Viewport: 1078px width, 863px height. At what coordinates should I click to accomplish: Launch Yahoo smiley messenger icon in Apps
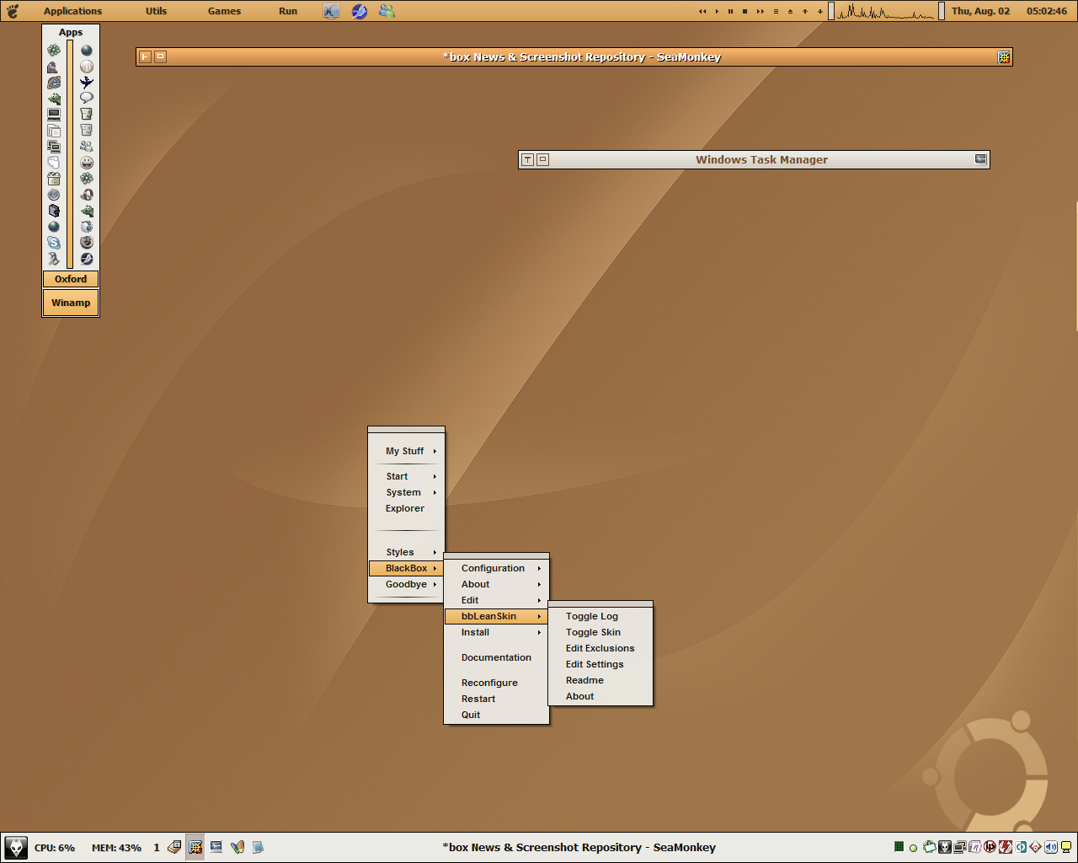tap(87, 162)
